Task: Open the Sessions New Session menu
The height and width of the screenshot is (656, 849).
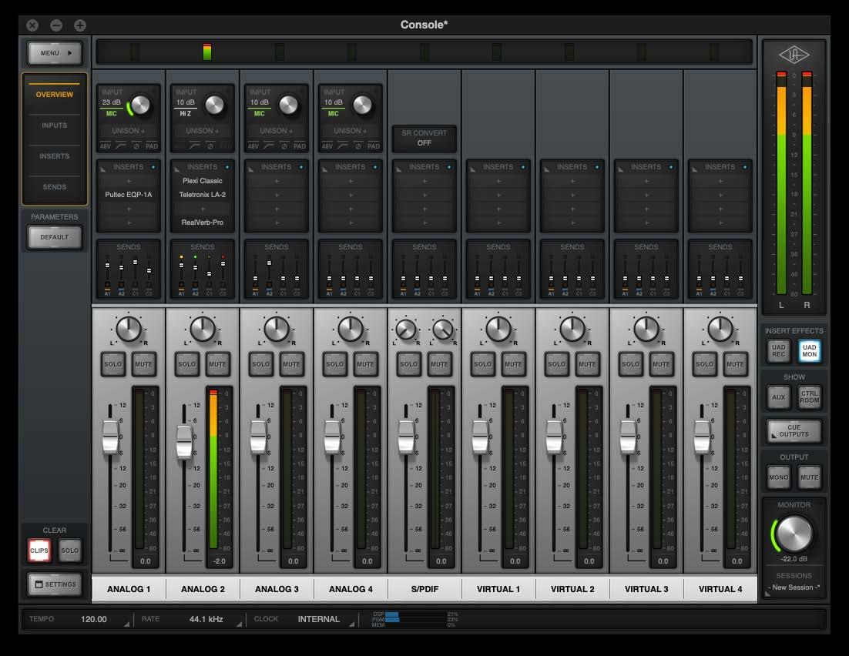Action: coord(794,587)
